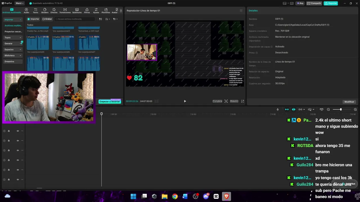
Task: Mute the topmost timeline track
Action: (18, 131)
